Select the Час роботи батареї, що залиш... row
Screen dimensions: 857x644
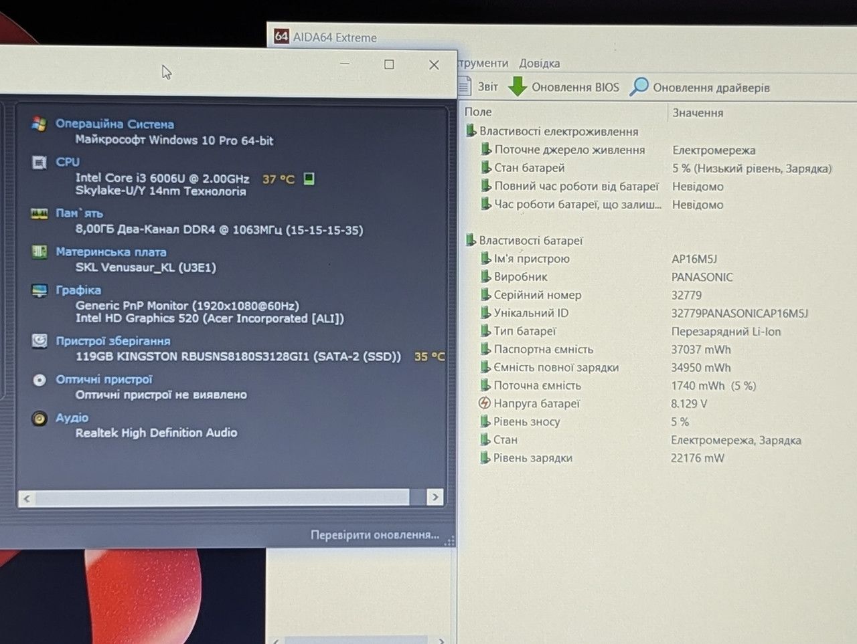(x=578, y=204)
